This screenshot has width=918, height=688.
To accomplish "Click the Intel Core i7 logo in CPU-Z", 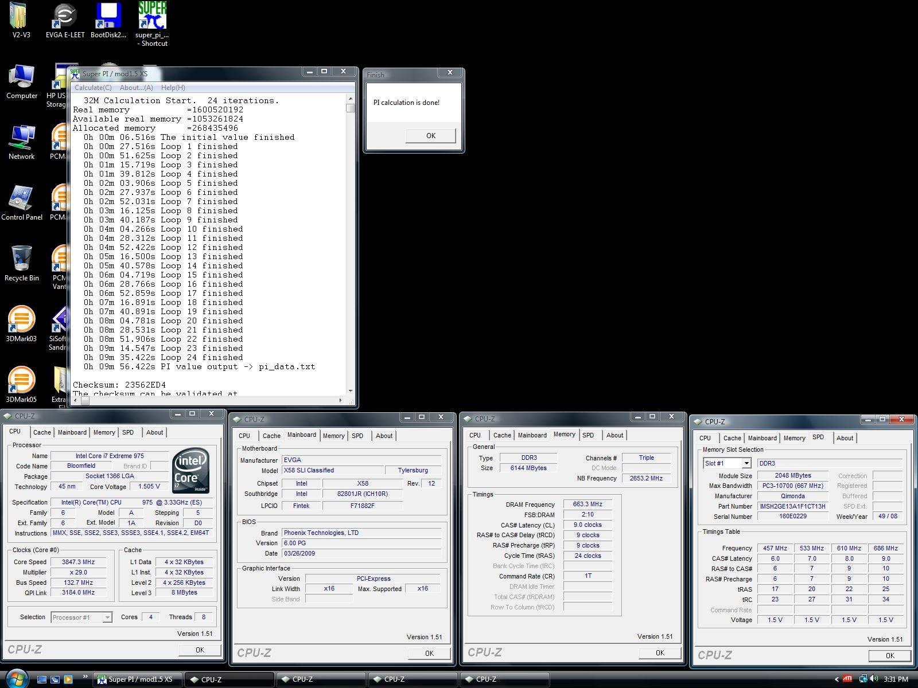I will coord(190,471).
